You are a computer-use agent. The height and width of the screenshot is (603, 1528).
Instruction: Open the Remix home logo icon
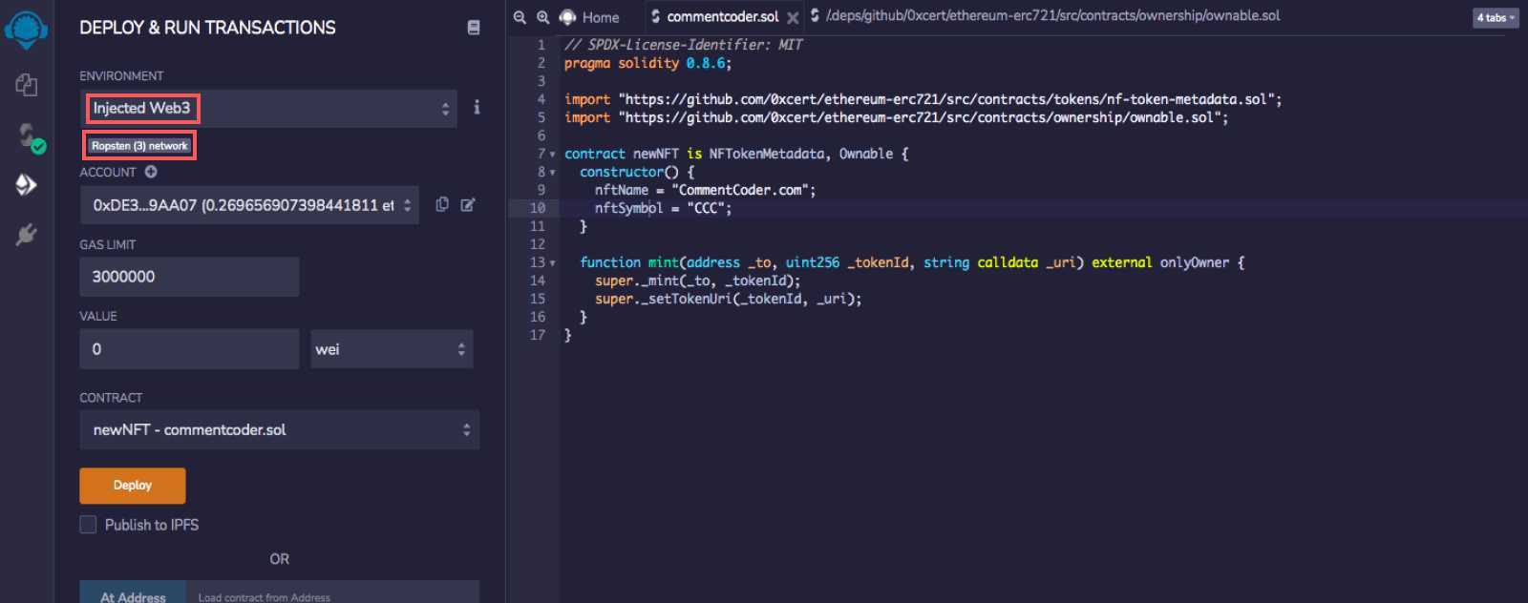(x=26, y=29)
